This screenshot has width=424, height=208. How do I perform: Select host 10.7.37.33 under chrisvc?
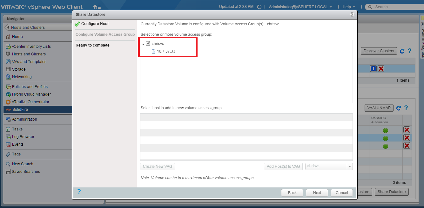[x=166, y=51]
